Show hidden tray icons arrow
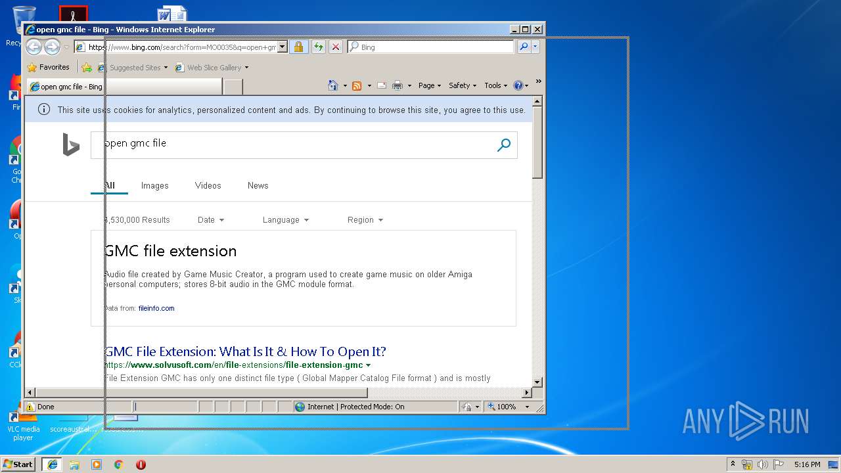This screenshot has width=841, height=473. coord(733,464)
